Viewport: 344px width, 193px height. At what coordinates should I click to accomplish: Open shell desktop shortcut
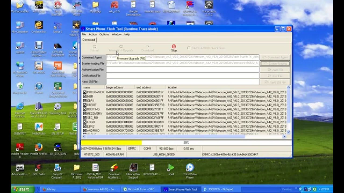click(x=171, y=169)
